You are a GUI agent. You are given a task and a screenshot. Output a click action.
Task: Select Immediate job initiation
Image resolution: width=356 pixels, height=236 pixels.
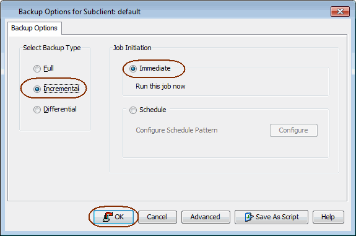[133, 68]
